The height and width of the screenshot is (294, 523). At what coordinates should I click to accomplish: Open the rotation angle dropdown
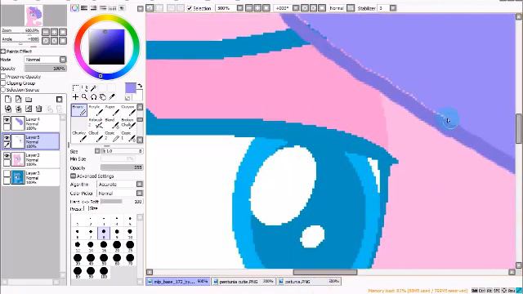(296, 7)
